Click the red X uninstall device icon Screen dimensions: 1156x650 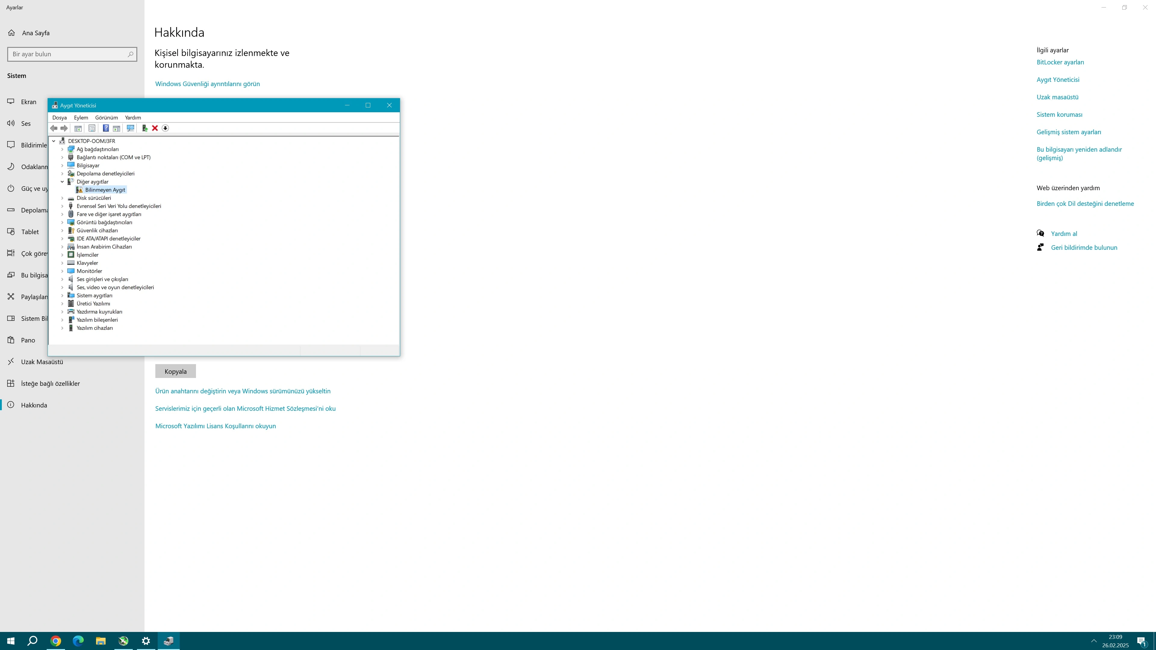(155, 128)
